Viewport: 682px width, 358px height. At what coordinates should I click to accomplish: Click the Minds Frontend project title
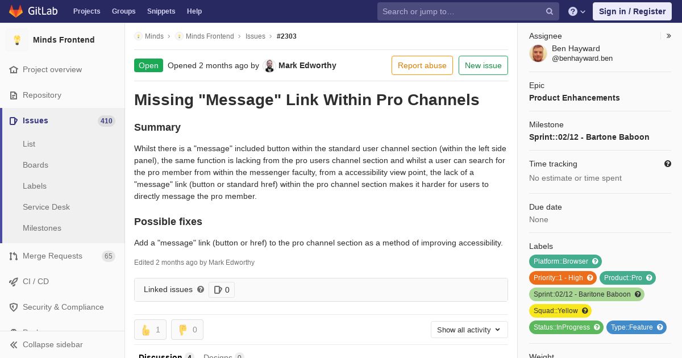coord(64,40)
